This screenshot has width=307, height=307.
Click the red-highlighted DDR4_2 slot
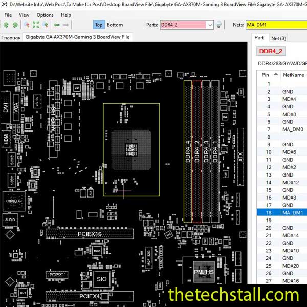click(197, 151)
